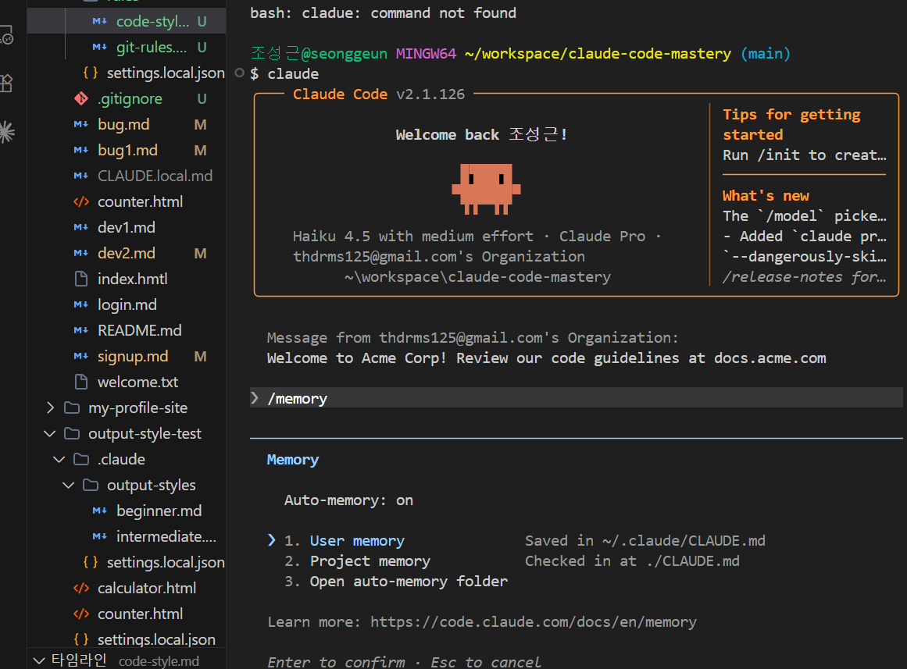
Task: Collapse the 타임라인 timeline section
Action: tap(39, 660)
